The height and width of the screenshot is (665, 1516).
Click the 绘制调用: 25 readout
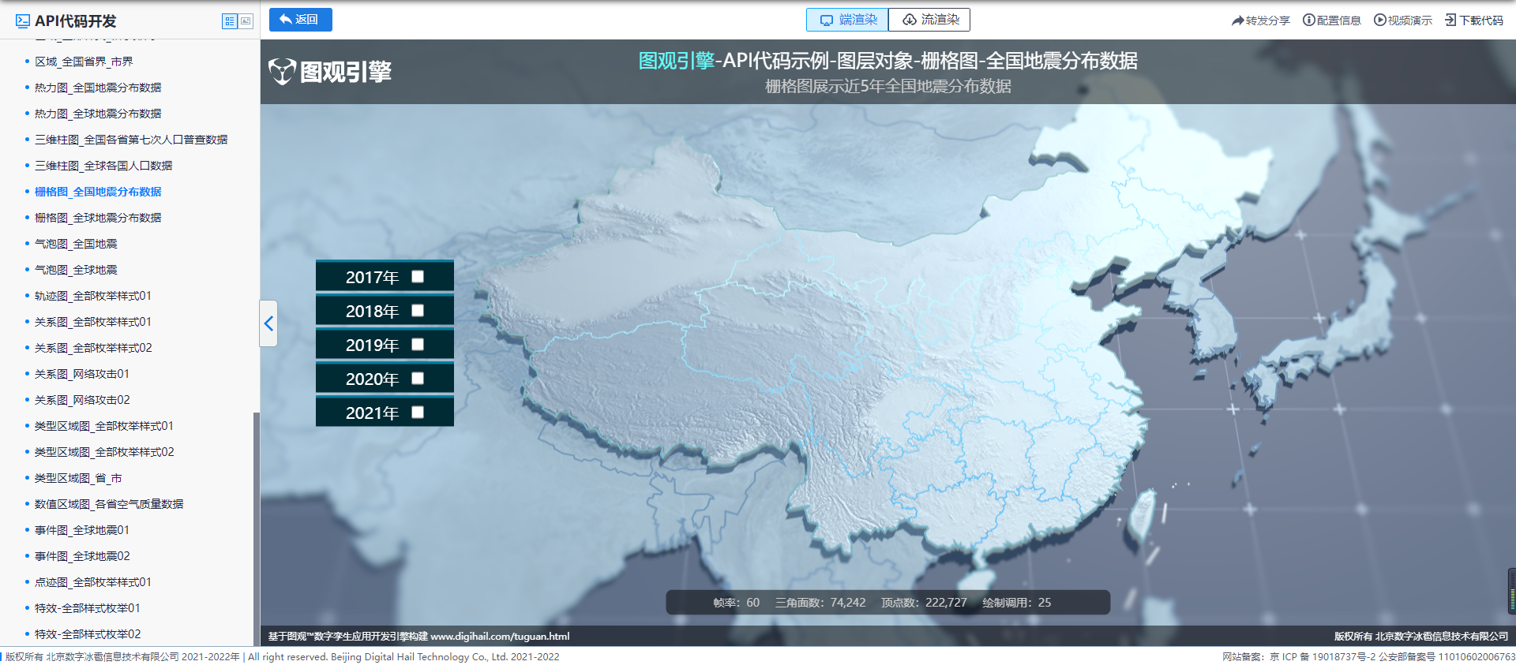[x=1017, y=603]
